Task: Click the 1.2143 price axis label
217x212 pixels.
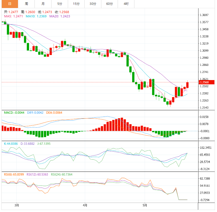Action: 204,108
